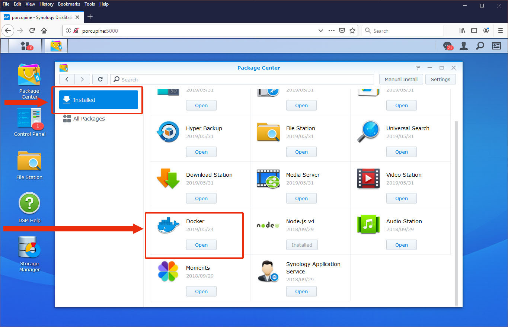Open Hyper Backup
Image resolution: width=508 pixels, height=327 pixels.
click(201, 152)
